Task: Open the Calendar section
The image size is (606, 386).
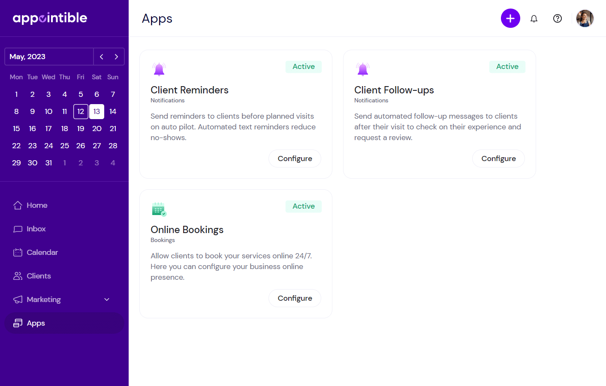Action: pyautogui.click(x=18, y=252)
